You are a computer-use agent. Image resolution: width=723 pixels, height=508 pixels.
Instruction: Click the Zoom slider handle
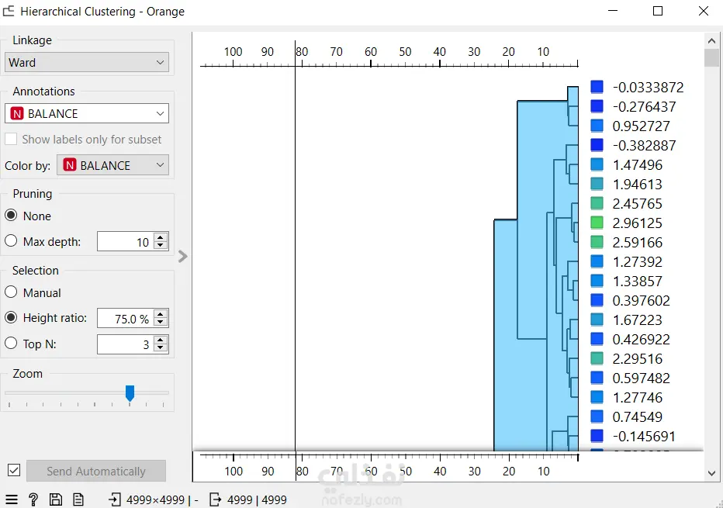point(130,393)
